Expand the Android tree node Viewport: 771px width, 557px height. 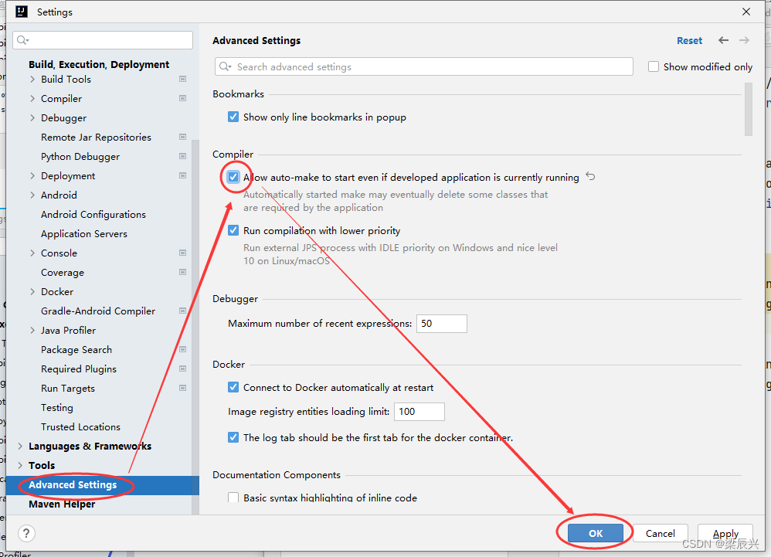32,195
